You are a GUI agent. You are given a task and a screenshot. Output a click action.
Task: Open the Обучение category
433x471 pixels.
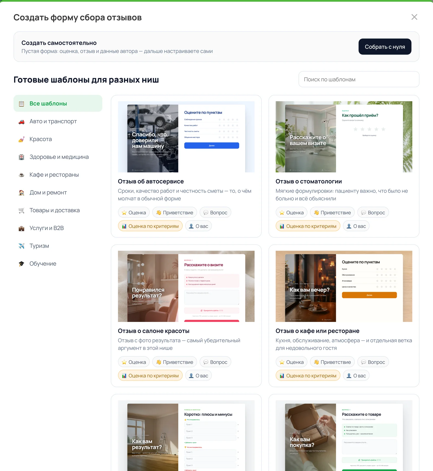click(x=58, y=263)
